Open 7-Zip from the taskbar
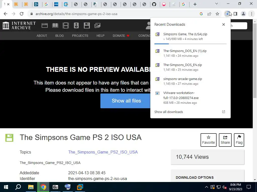Screen dimensions: 257x192 tap(55, 187)
